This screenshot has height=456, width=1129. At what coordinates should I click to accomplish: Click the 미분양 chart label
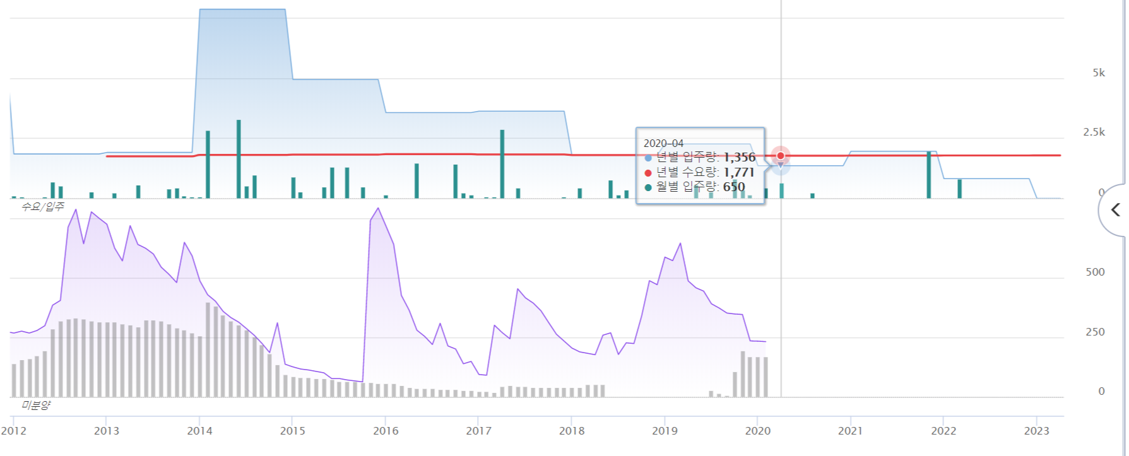click(x=35, y=405)
